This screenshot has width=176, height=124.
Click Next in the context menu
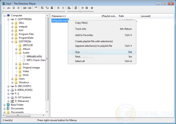[102, 57]
